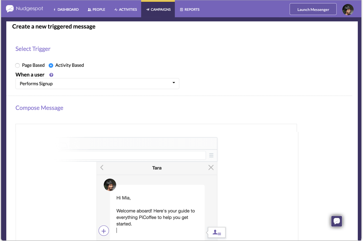Click the help icon beside When a user
Image resolution: width=363 pixels, height=241 pixels.
click(x=51, y=75)
